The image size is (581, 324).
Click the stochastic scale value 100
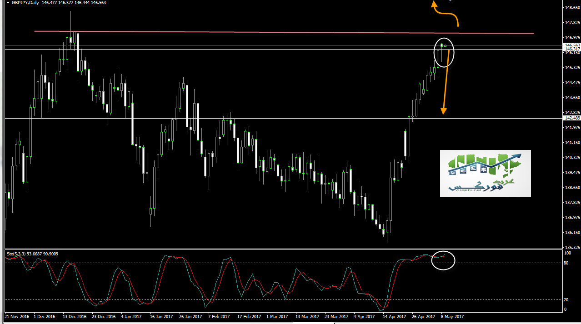(x=567, y=253)
